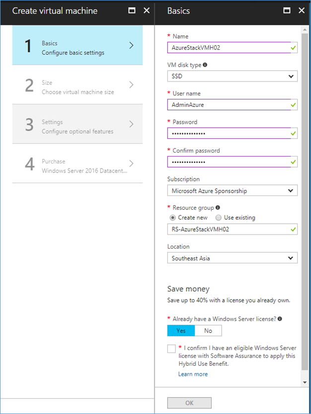This screenshot has width=311, height=414.
Task: Open the VM disk type SSD dropdown
Action: point(233,77)
